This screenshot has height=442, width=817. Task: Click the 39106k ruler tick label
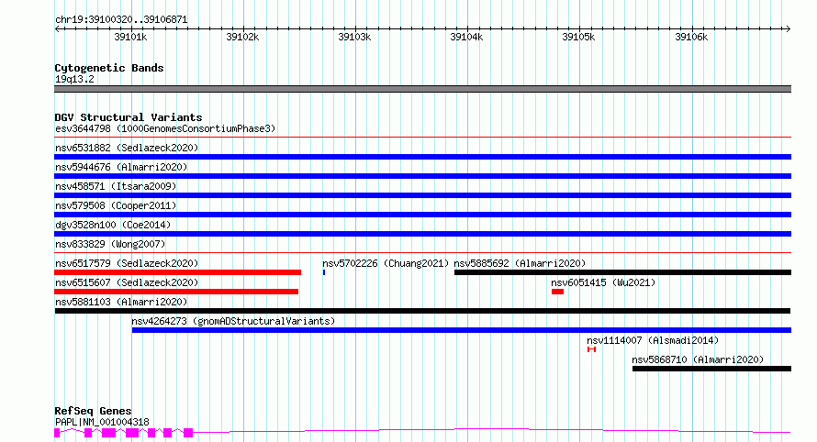(691, 37)
